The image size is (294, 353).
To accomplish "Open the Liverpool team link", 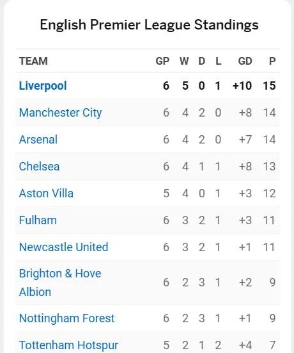I will point(43,86).
